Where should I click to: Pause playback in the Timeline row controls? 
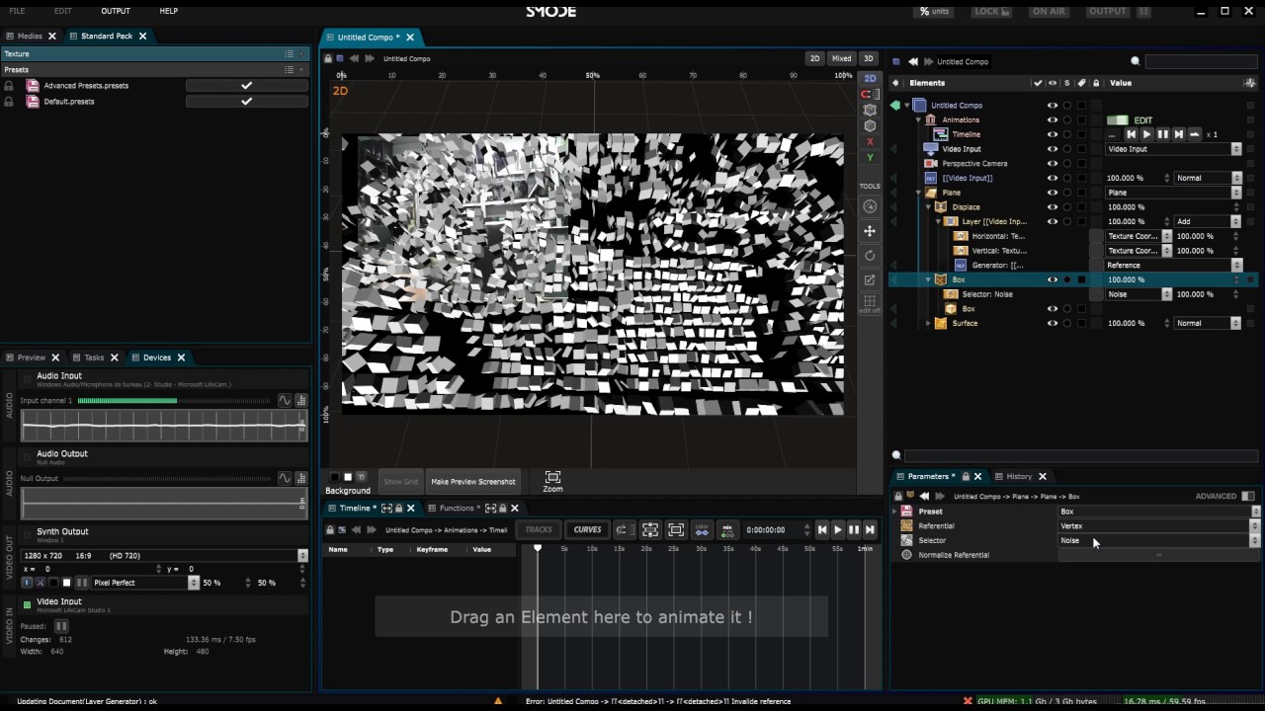click(1162, 134)
